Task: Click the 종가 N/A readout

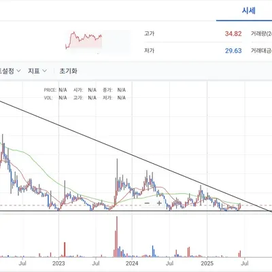Action: point(114,90)
